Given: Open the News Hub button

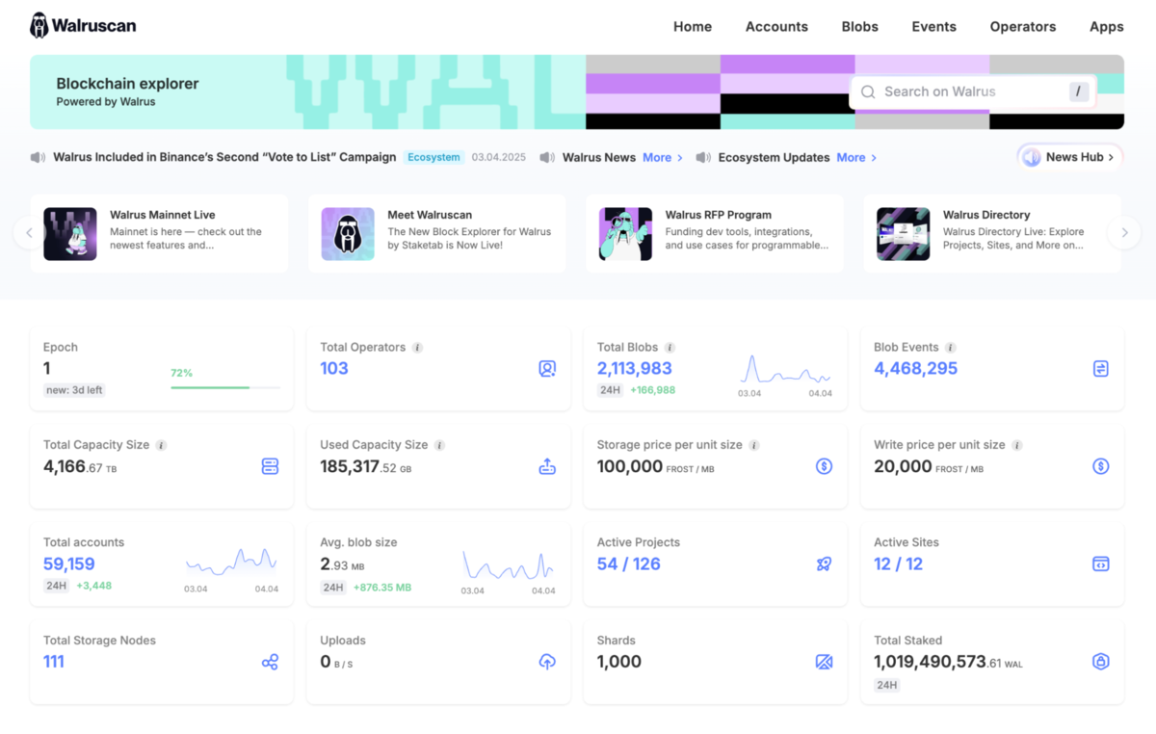Looking at the screenshot, I should click(x=1070, y=157).
